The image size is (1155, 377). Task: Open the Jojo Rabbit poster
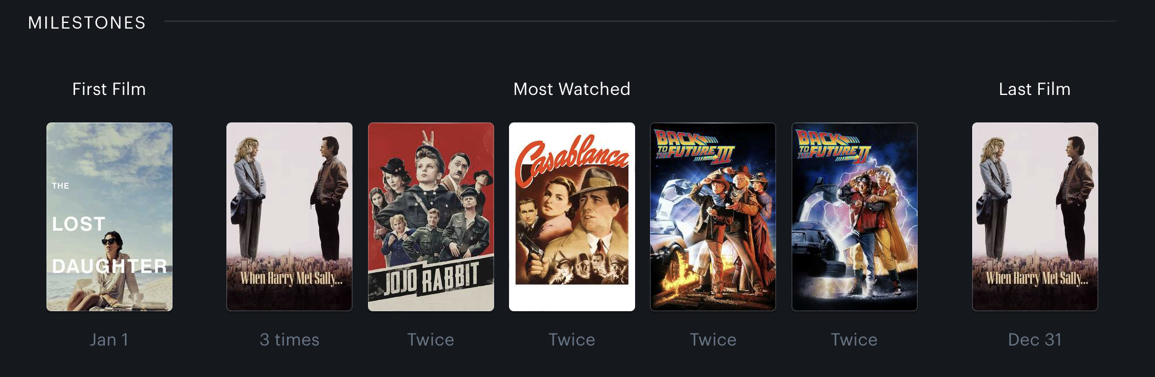point(431,217)
